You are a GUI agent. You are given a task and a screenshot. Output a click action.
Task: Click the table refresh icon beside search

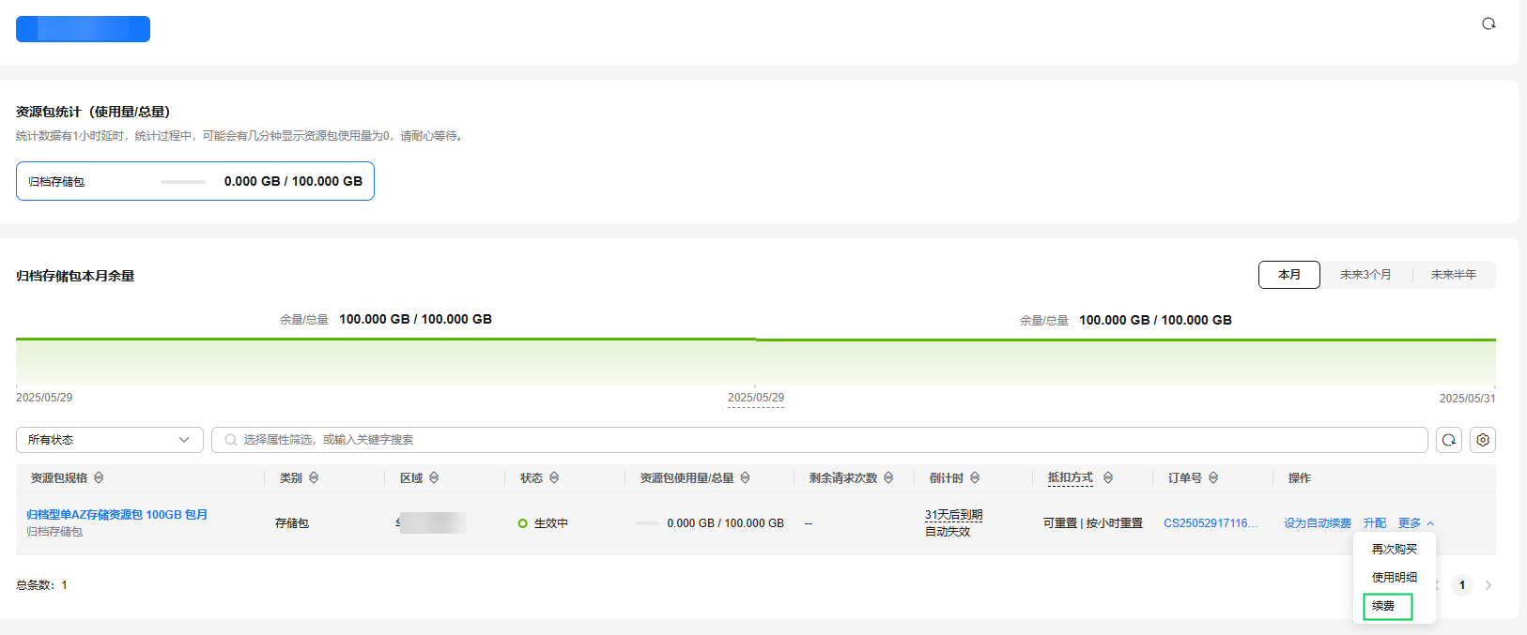coord(1449,440)
